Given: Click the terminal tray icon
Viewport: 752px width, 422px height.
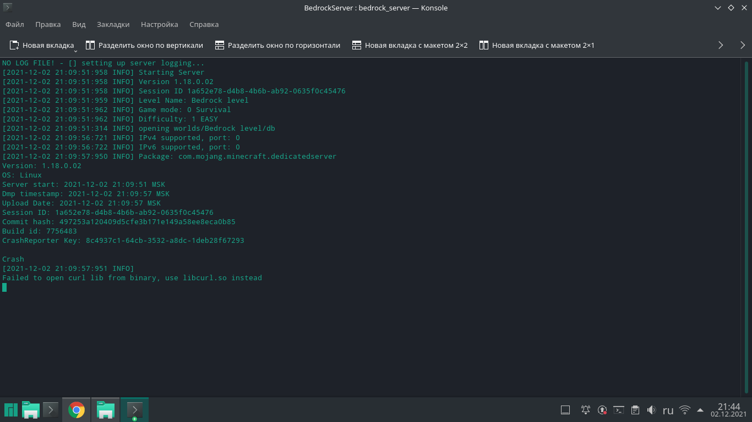Looking at the screenshot, I should click(619, 410).
